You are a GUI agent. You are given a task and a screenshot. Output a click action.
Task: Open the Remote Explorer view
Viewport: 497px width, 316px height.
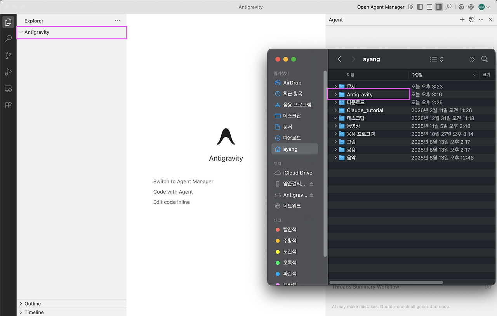[8, 89]
